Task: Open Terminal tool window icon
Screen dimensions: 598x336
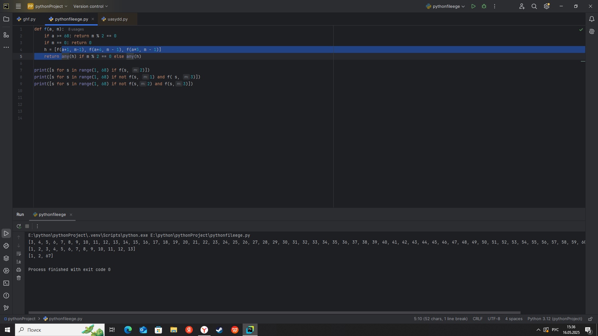Action: [x=6, y=283]
